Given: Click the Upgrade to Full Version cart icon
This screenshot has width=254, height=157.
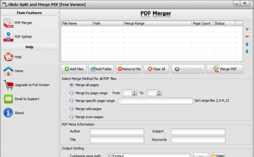Looking at the screenshot, I should (8, 85).
